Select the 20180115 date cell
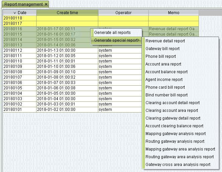Image resolution: width=222 pixels, height=172 pixels. [20, 34]
